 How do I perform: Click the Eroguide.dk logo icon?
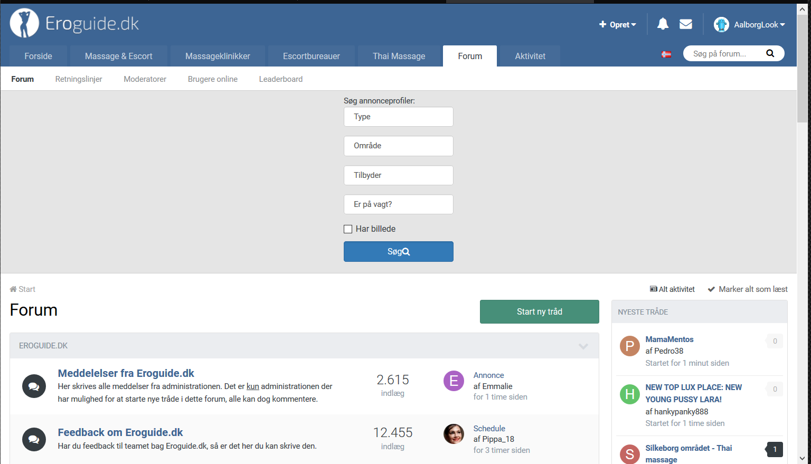click(24, 23)
